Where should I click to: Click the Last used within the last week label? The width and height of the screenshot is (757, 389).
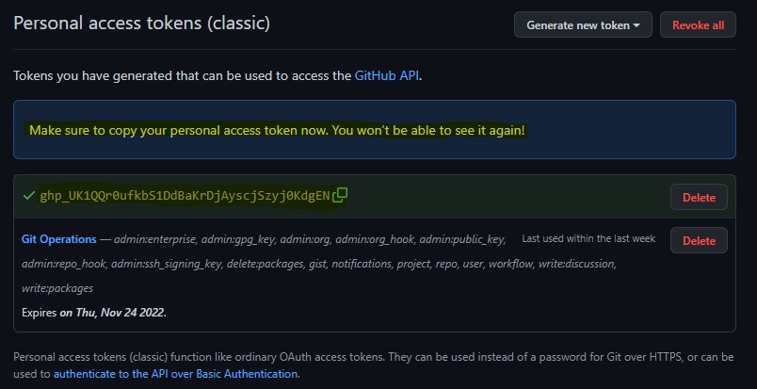click(588, 239)
